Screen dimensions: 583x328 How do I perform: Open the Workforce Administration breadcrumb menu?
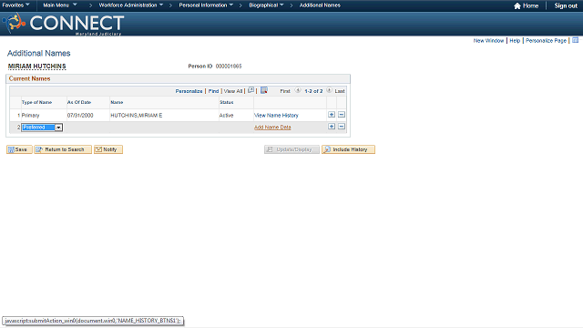pyautogui.click(x=131, y=5)
